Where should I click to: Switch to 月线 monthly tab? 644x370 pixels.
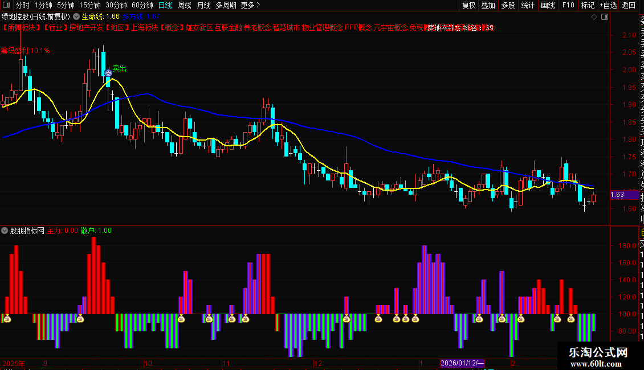point(203,5)
